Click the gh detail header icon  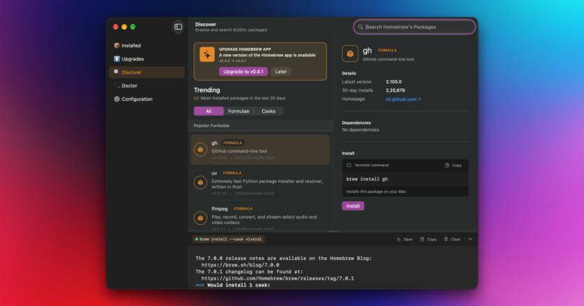[350, 54]
